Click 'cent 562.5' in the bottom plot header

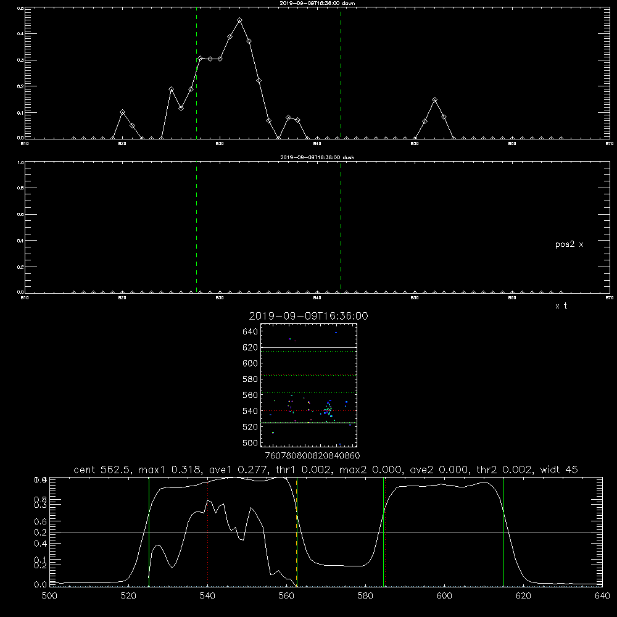(x=102, y=470)
